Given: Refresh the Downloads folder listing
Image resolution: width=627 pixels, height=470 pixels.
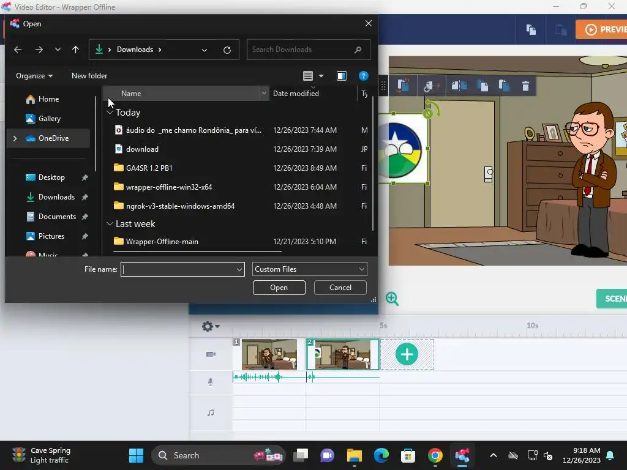Looking at the screenshot, I should pyautogui.click(x=227, y=50).
